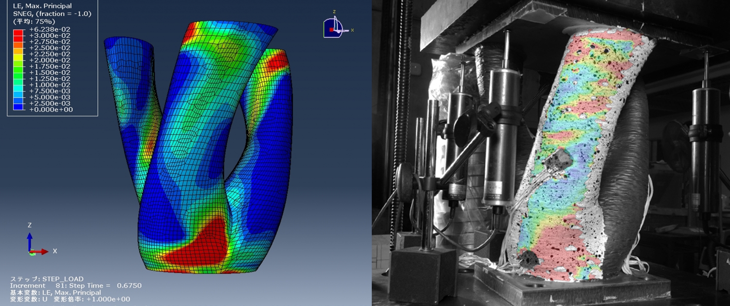Click the ステップ: STEP_LOAD state text
The width and height of the screenshot is (730, 306).
pos(47,279)
